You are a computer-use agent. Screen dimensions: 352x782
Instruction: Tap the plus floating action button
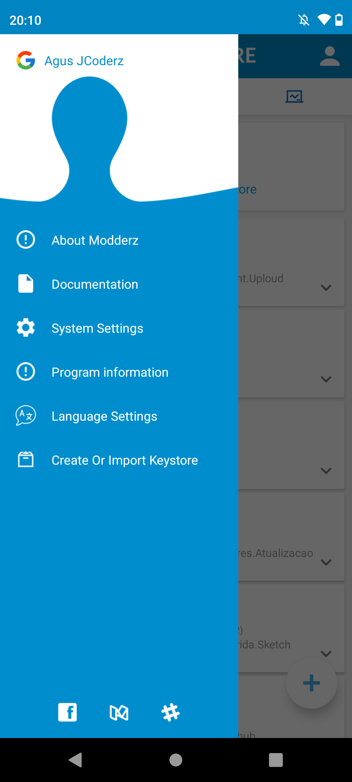coord(311,683)
